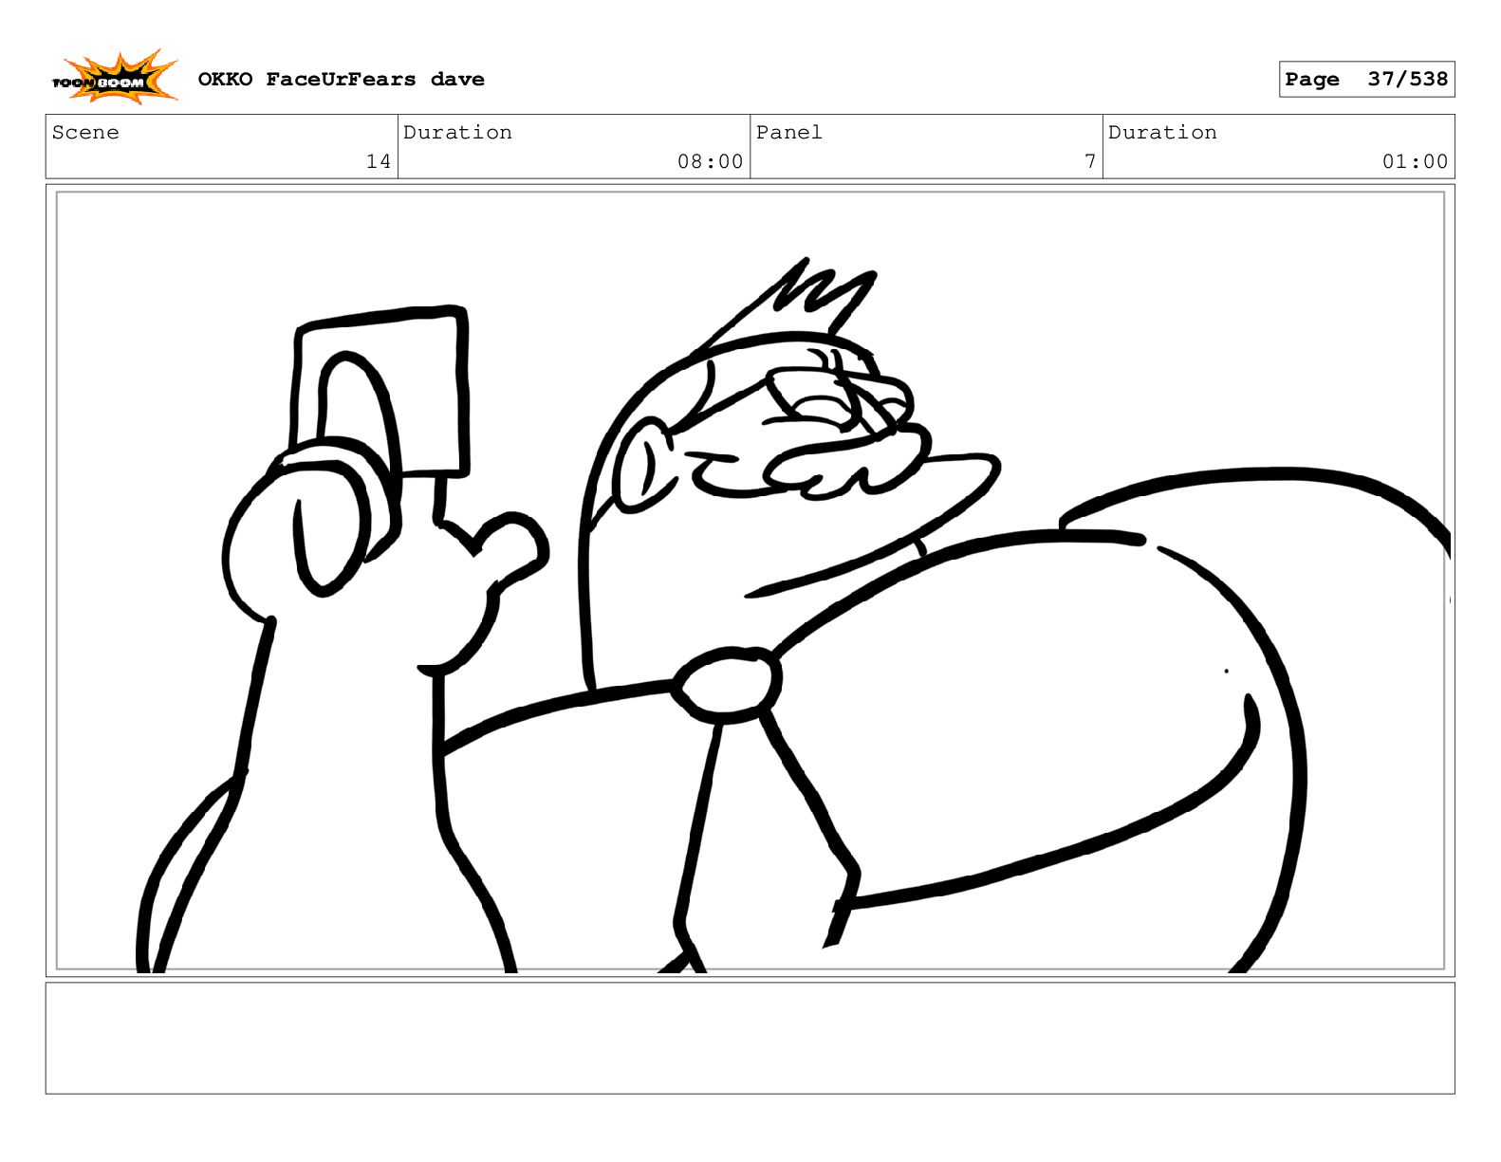Click the Duration label beside Panel
This screenshot has height=1162, width=1501.
1162,133
